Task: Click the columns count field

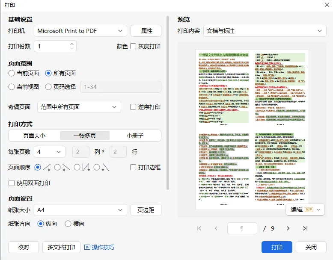Action: [81, 152]
